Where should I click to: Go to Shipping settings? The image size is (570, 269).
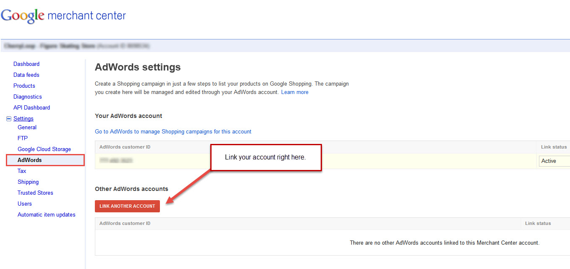click(x=28, y=182)
